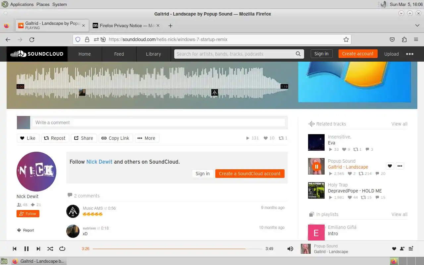Follow NIck Dewit
Viewport: 424px width, 265px height.
28,214
